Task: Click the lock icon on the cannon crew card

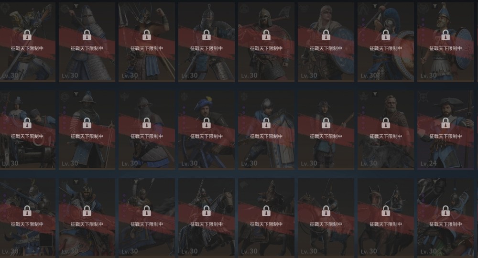Action: click(27, 123)
